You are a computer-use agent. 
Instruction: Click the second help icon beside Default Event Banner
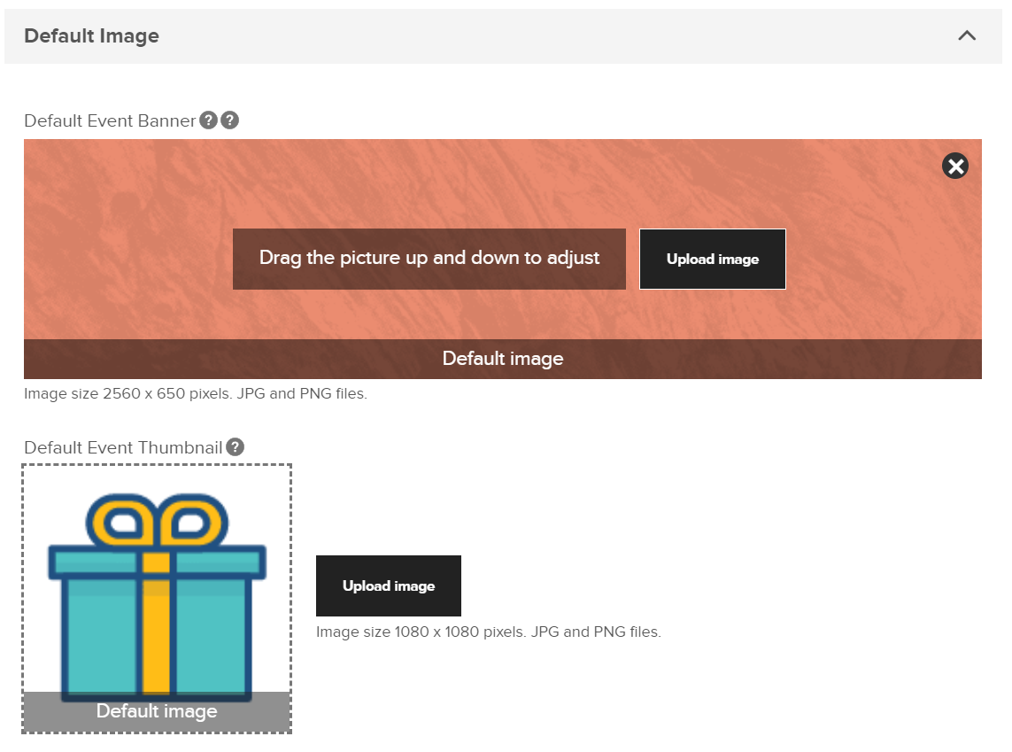point(230,120)
